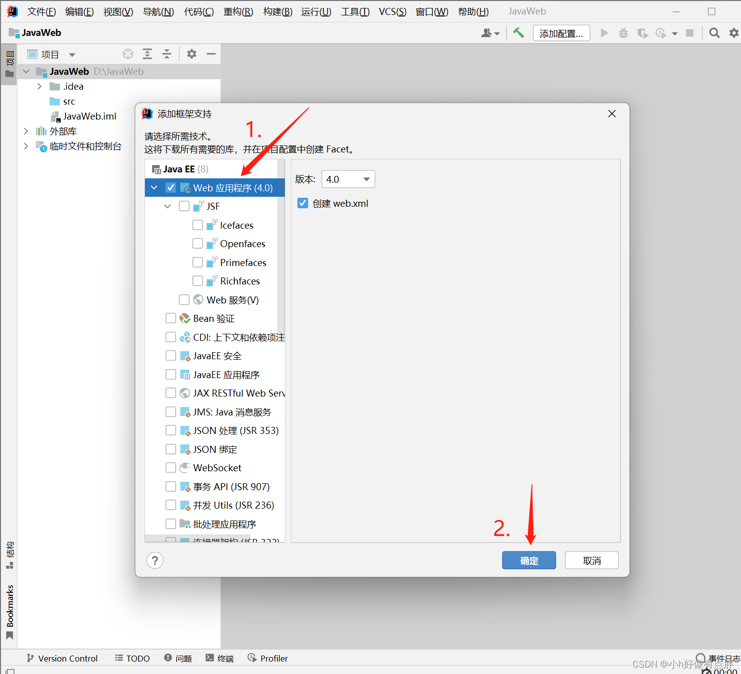Open the Structure side tab
The image size is (741, 674).
[9, 555]
